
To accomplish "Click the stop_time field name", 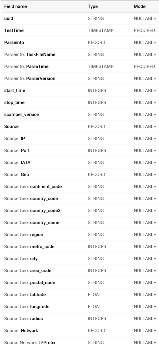I will coord(14,103).
